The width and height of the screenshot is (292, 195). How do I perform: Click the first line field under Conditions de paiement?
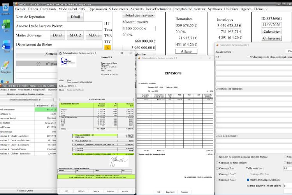coord(254,93)
